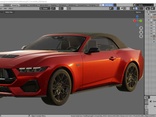
Task: Select the Modeling workspace tab
Action: [x=15, y=5]
